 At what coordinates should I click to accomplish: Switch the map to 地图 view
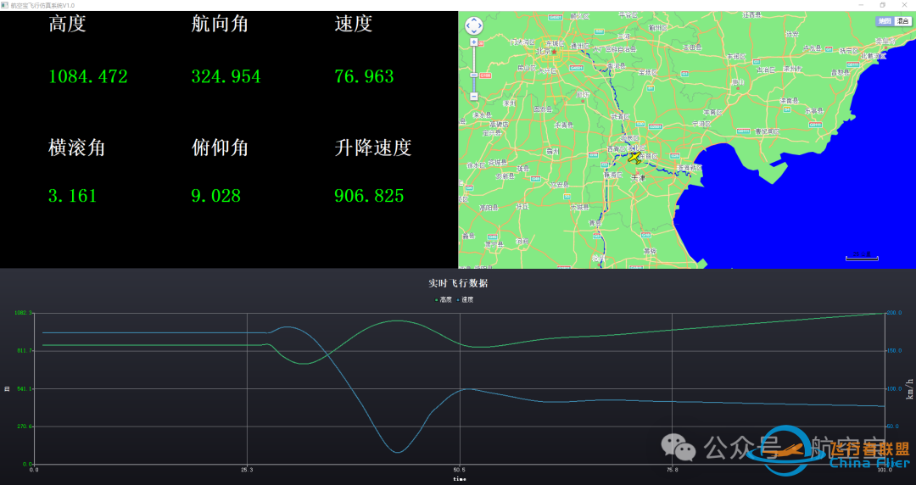point(885,21)
